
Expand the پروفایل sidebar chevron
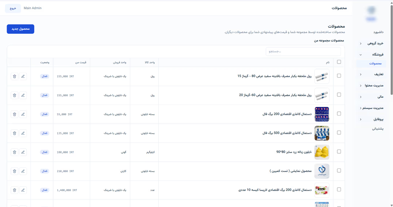pos(361,119)
